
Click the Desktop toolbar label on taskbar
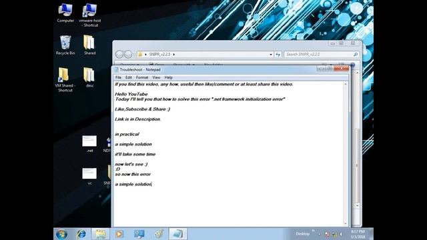(302, 234)
